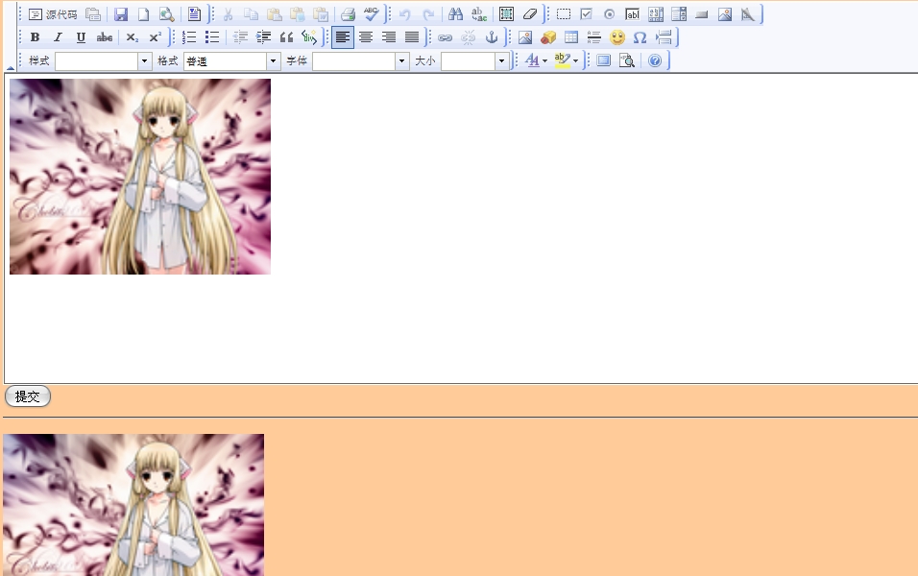Viewport: 918px width, 576px height.
Task: Click the Copy icon
Action: click(x=252, y=14)
